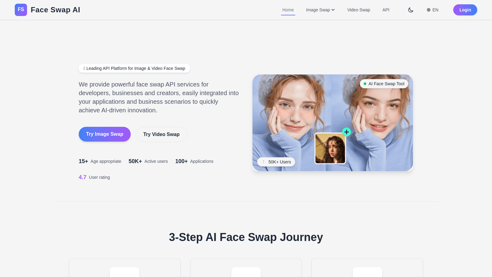Open the EN language selector
The image size is (492, 277).
[x=433, y=10]
